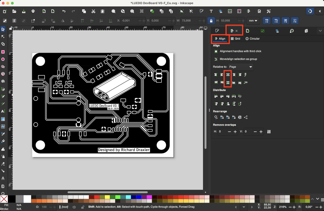The height and width of the screenshot is (211, 324).
Task: Click the first Rearrange connector network icon
Action: [216, 117]
